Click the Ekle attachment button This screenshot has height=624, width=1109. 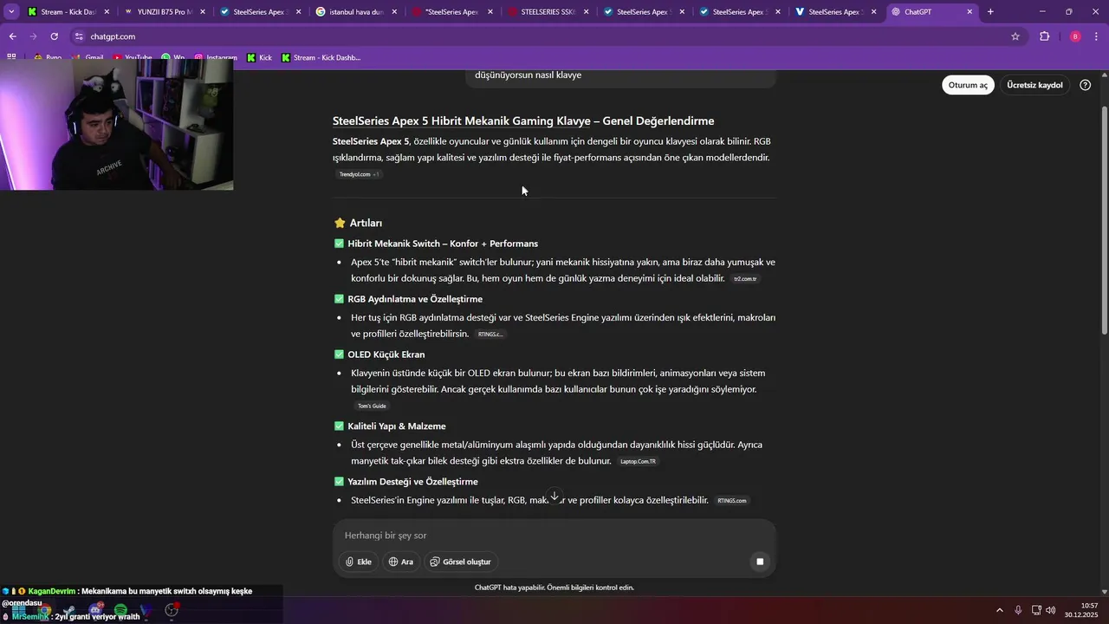(358, 562)
